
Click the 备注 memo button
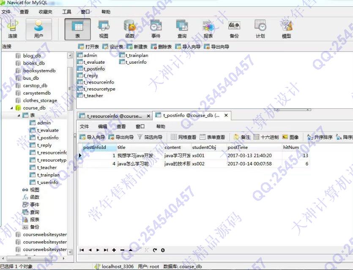[x=242, y=137]
